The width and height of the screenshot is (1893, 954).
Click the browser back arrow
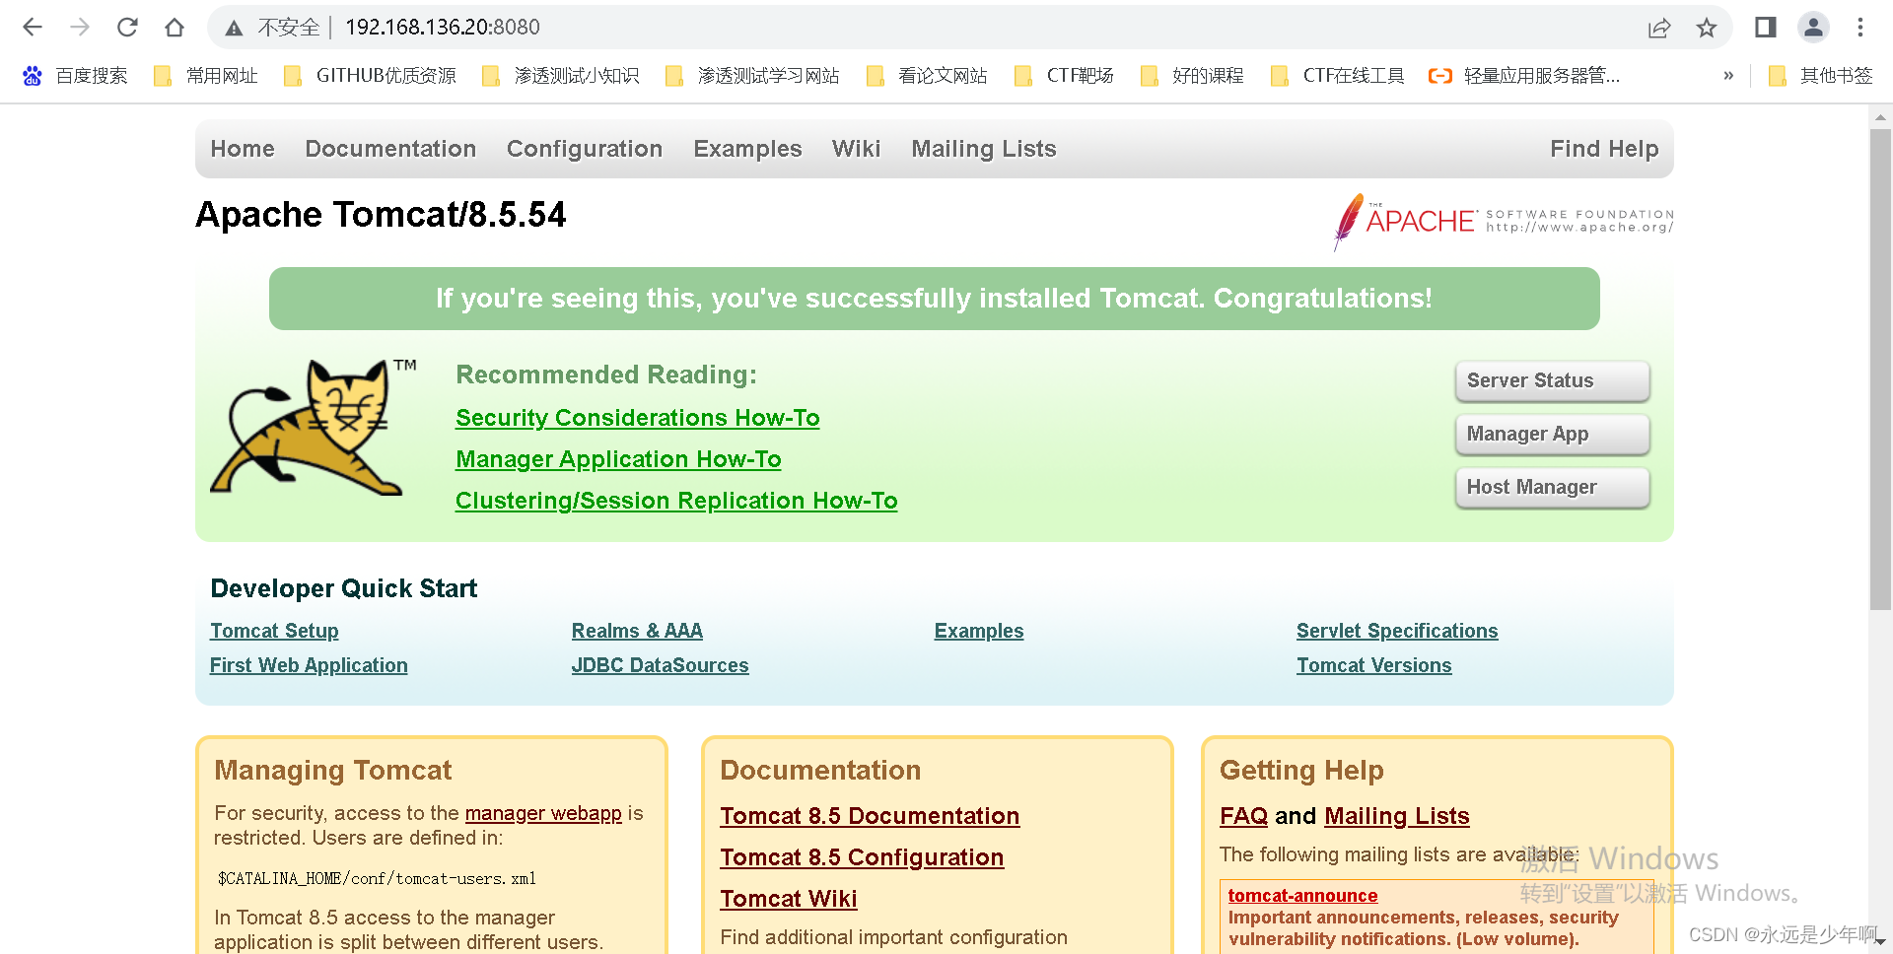click(x=33, y=28)
